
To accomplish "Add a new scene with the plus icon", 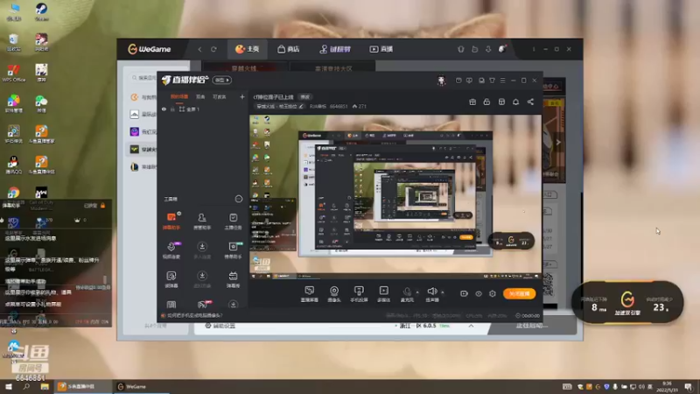I will tap(242, 96).
